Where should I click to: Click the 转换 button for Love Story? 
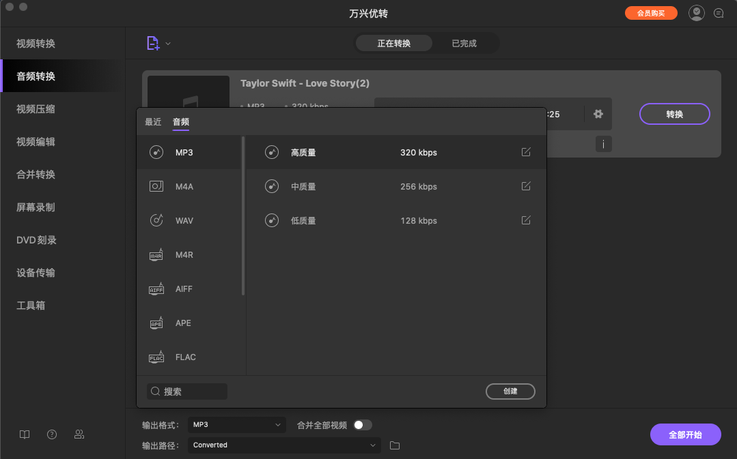click(x=674, y=114)
